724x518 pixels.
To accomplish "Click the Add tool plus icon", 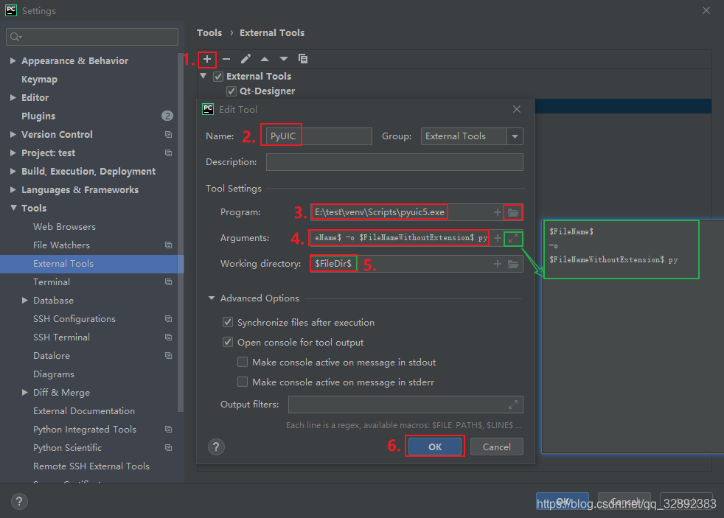I will pos(207,59).
